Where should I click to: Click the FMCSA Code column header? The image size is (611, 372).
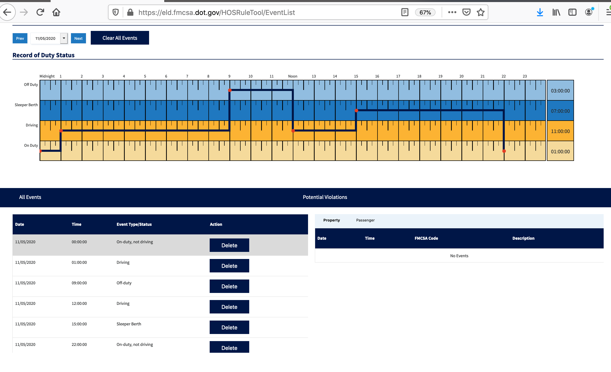[426, 238]
